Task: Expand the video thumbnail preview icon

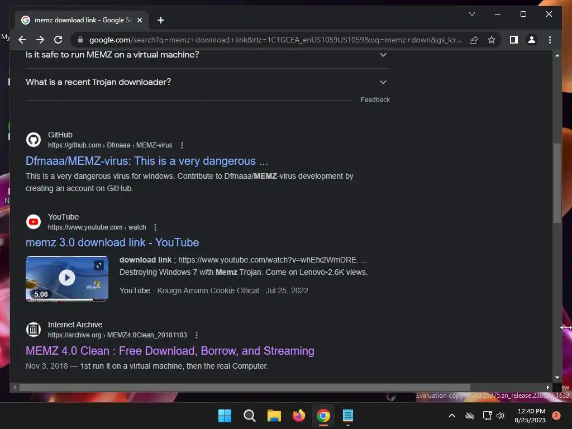Action: click(99, 265)
